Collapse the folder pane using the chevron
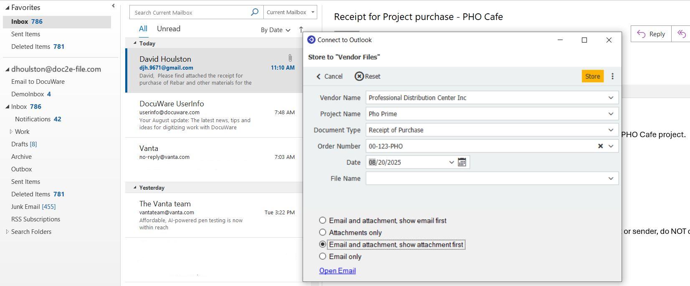 113,6
